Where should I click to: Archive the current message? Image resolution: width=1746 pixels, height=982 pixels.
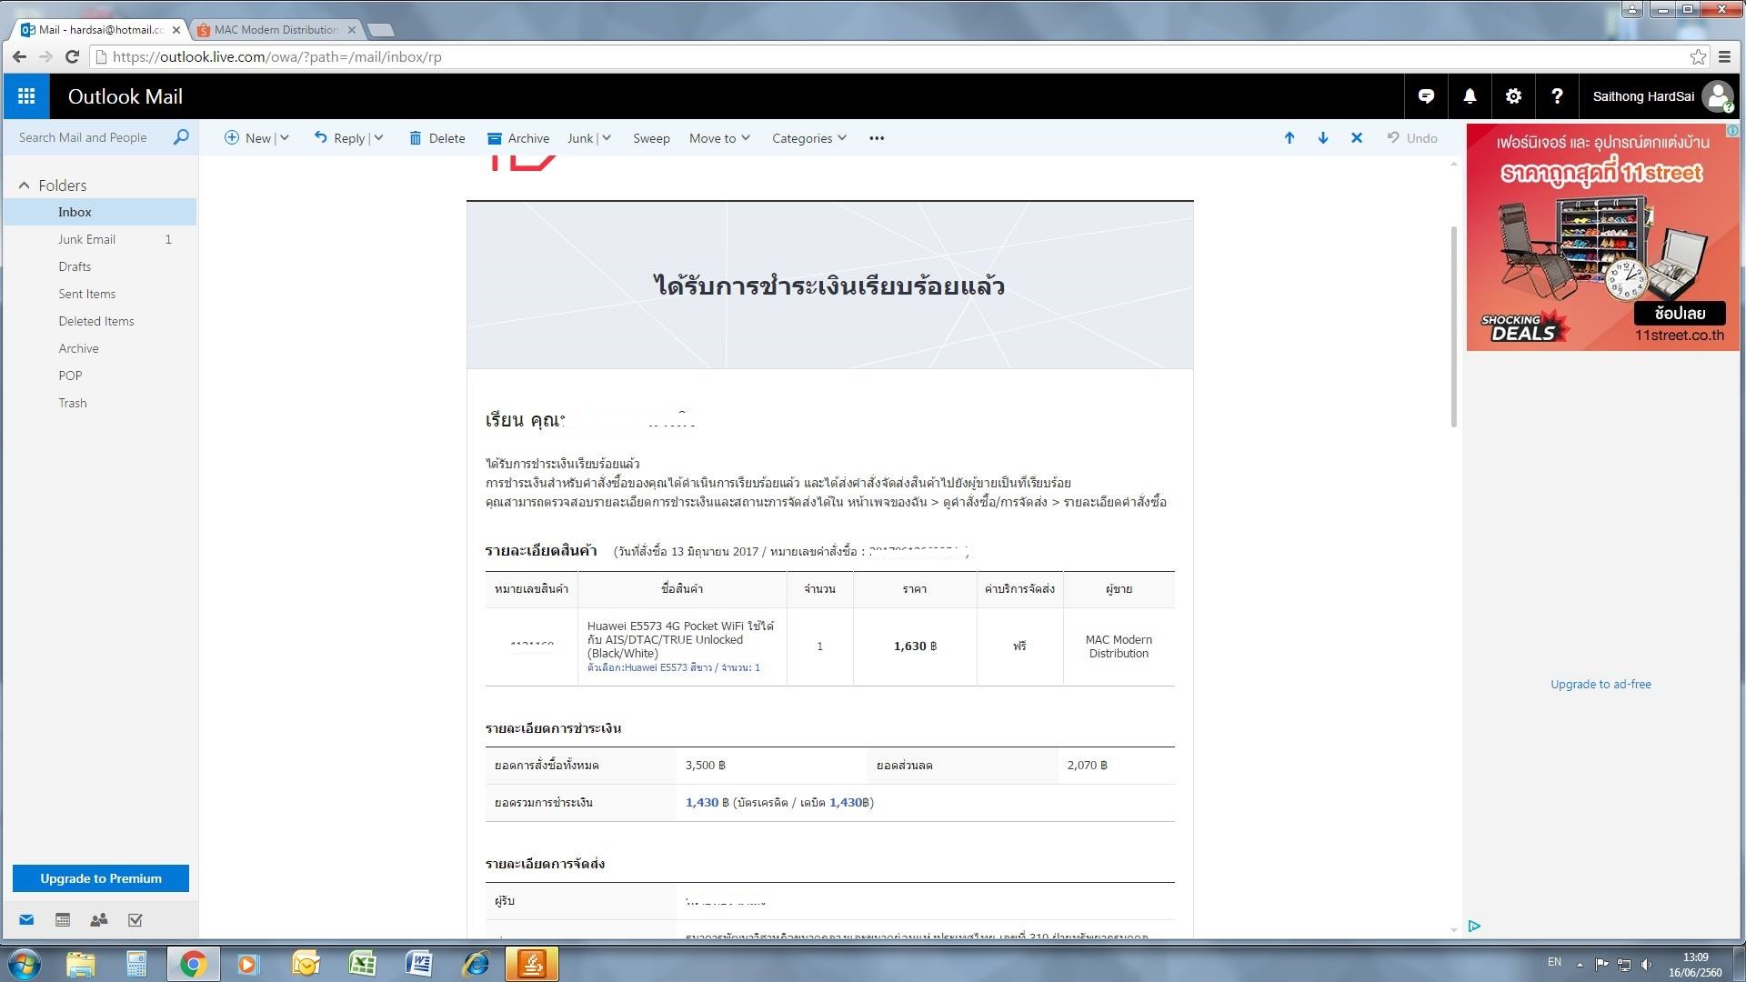pyautogui.click(x=518, y=138)
